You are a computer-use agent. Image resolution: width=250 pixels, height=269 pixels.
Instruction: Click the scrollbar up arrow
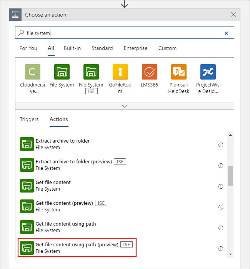230,135
